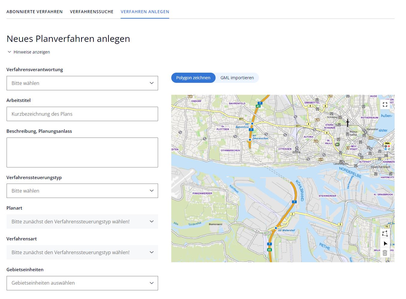The image size is (406, 299).
Task: Click the U-Bahn symbol near the Hbf label
Action: point(385,149)
